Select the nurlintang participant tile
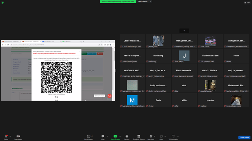252x141 pixels. (x=158, y=56)
